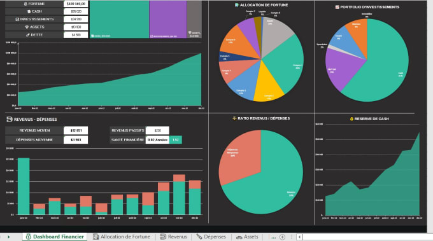Click the REVENUS MOYEN label
Screen dimensions: 433x241
pyautogui.click(x=34, y=130)
